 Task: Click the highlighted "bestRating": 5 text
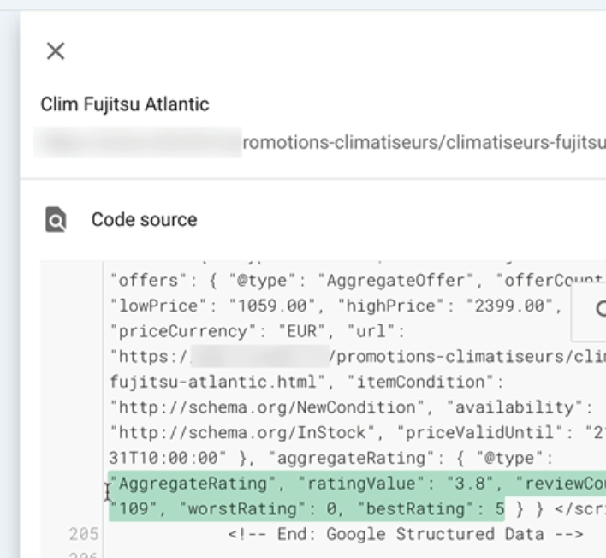click(431, 509)
